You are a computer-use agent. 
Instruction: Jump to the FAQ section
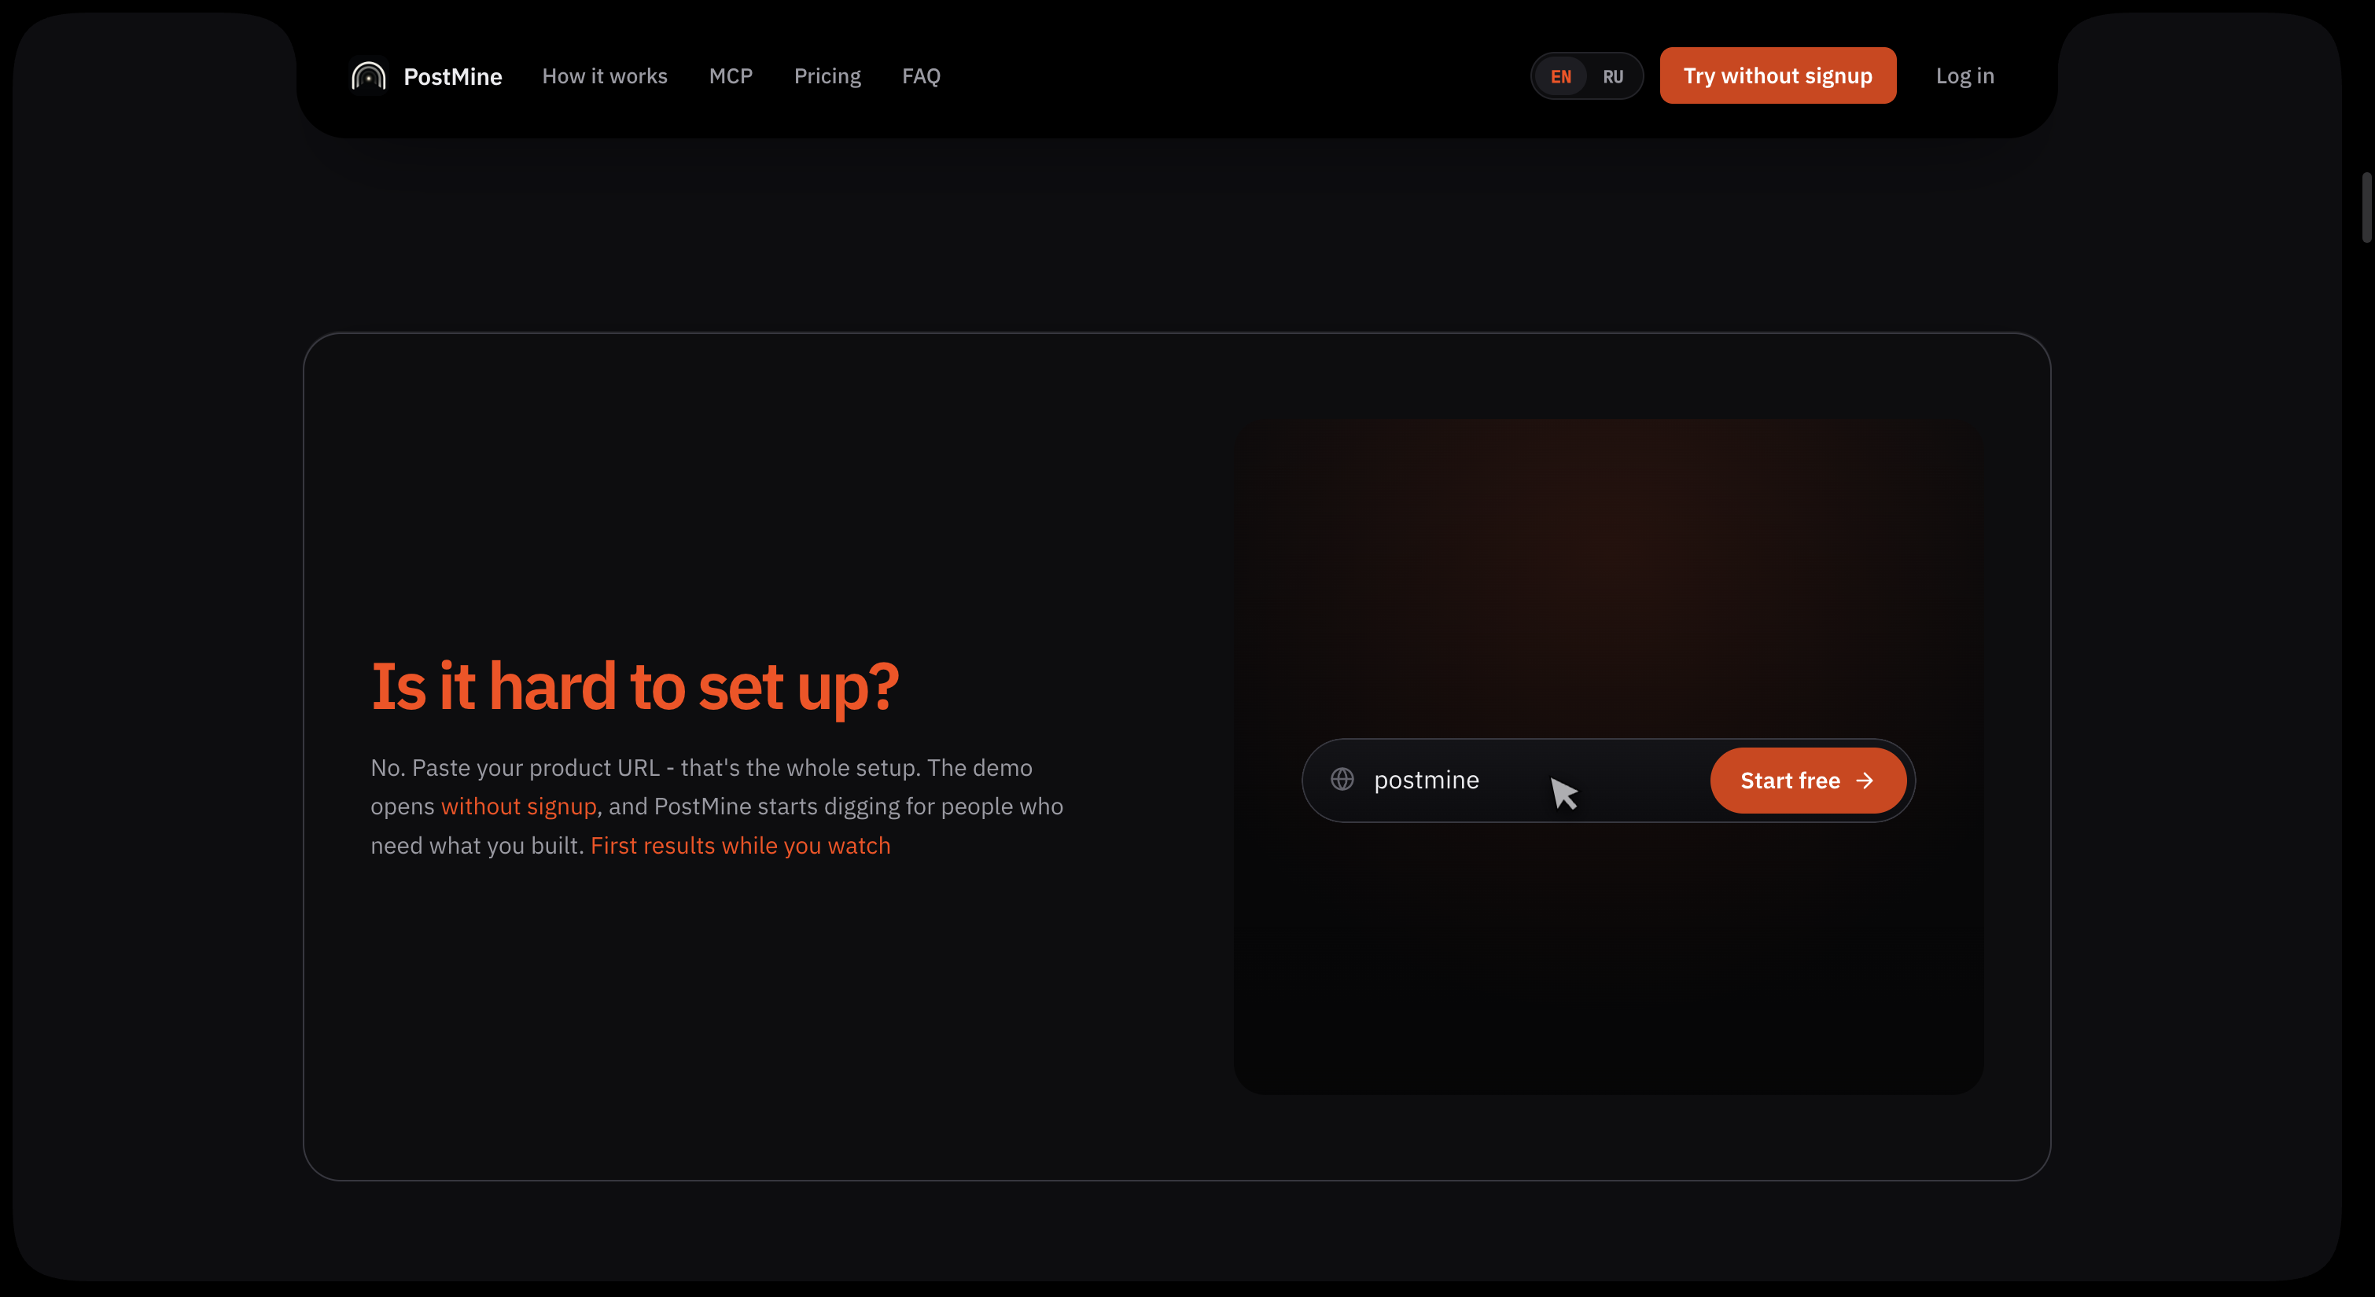coord(921,75)
